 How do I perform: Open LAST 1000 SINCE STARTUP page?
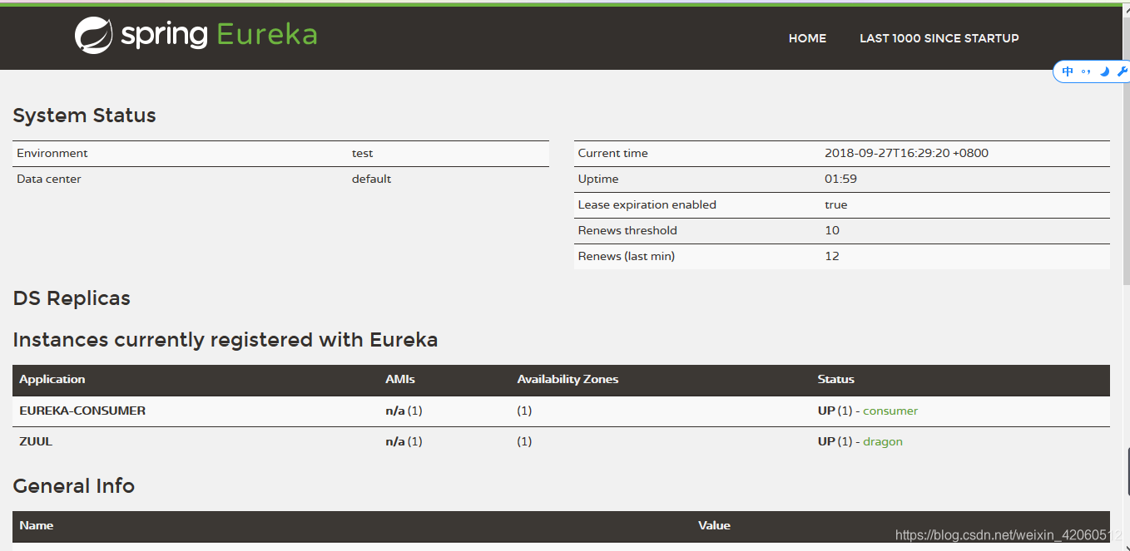pos(939,38)
